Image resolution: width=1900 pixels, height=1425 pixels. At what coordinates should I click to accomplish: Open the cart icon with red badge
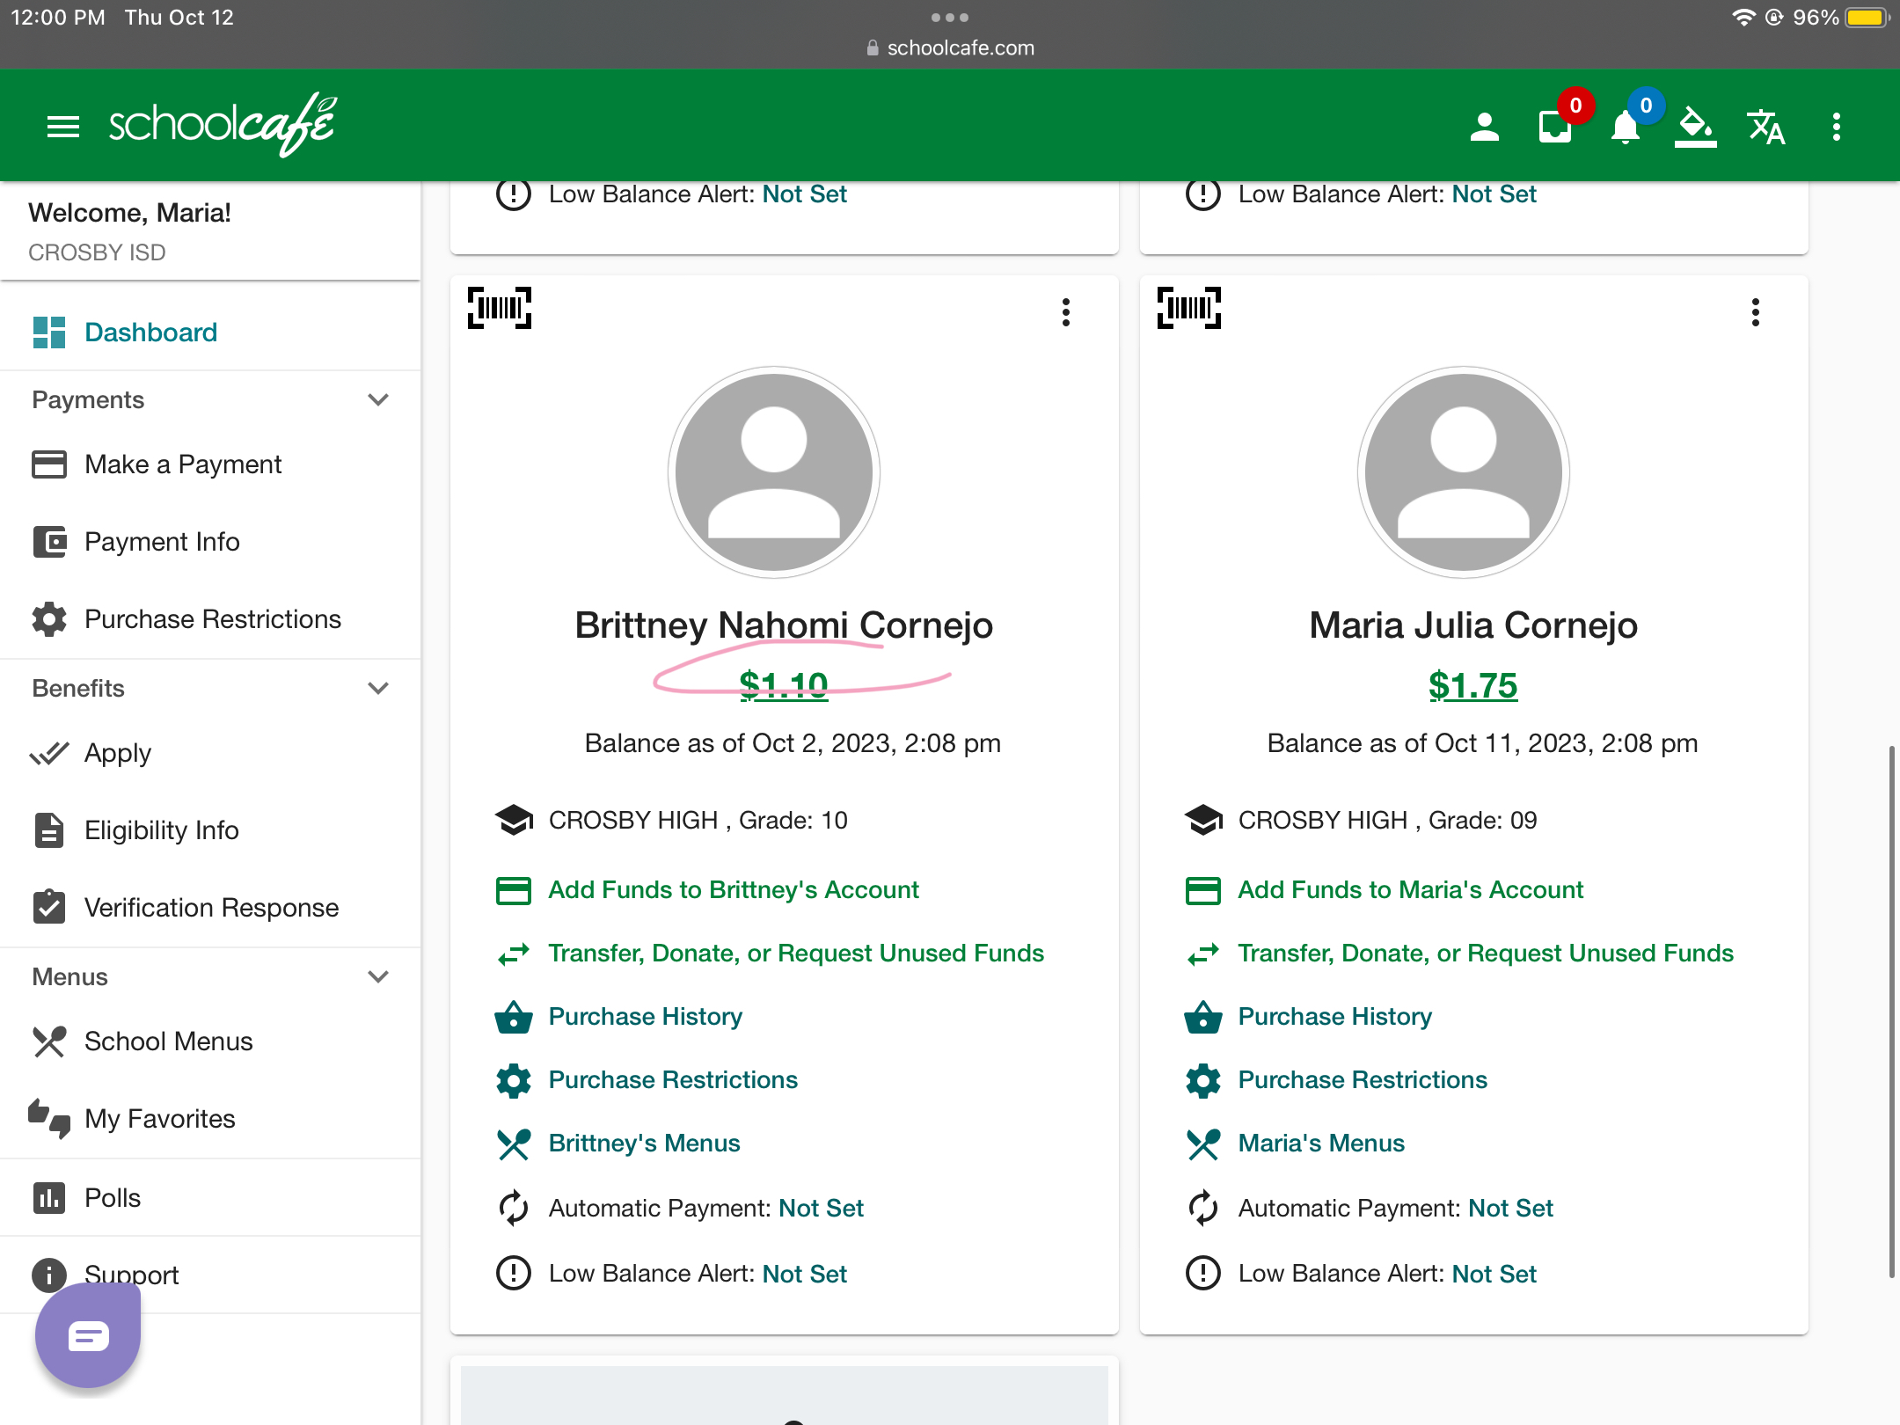(x=1555, y=127)
